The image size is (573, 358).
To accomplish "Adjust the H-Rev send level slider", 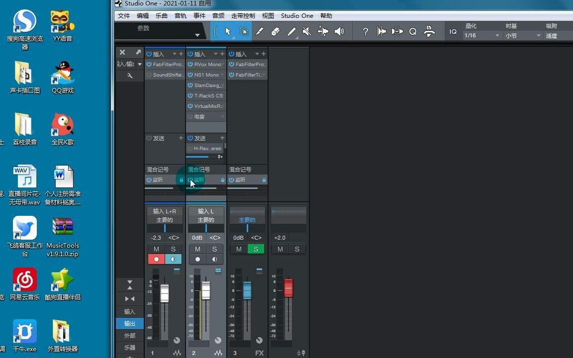I will click(204, 157).
